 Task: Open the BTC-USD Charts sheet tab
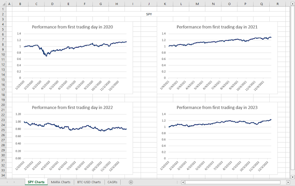[89, 182]
